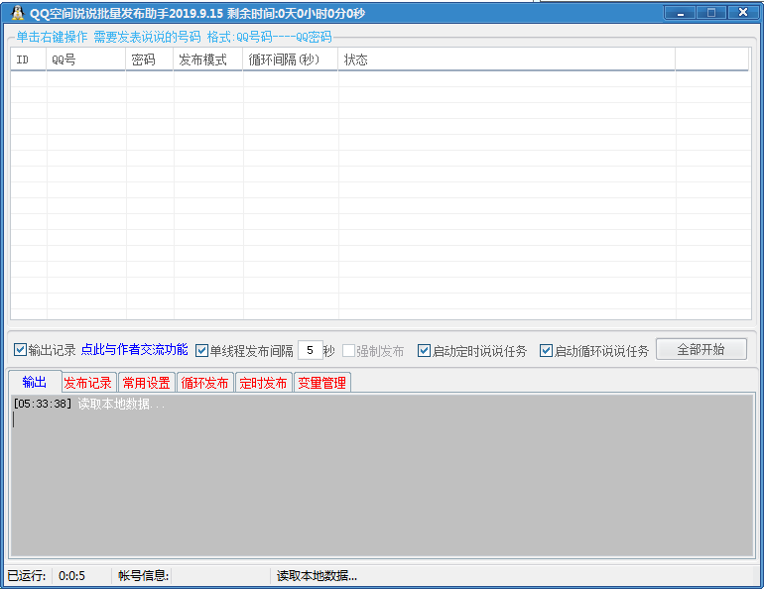Click the 发布模式 column header
The image size is (764, 589).
pyautogui.click(x=208, y=59)
